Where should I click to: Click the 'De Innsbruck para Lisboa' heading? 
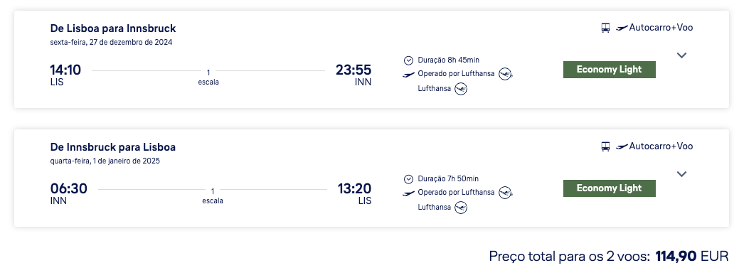pos(113,147)
